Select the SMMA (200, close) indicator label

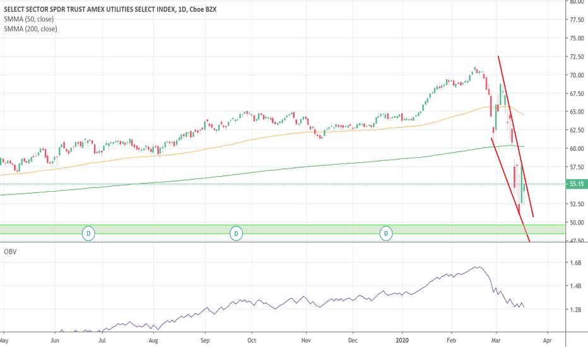[x=30, y=29]
